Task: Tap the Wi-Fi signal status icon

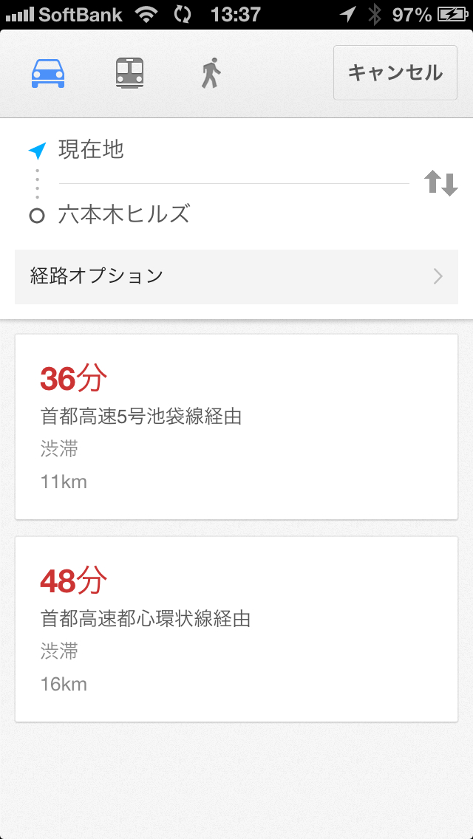Action: point(146,14)
